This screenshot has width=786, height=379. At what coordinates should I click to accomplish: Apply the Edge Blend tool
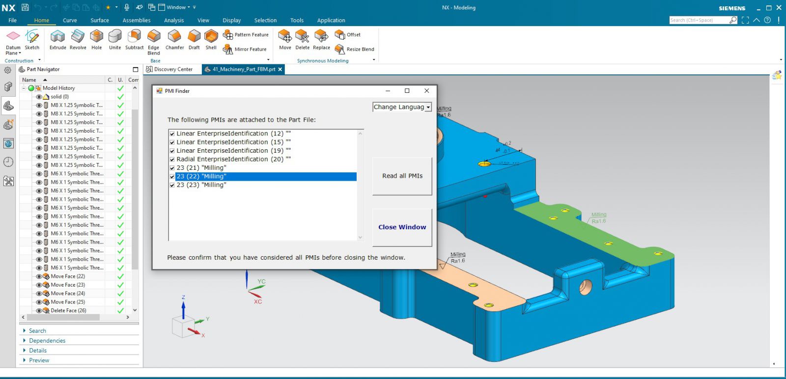[x=154, y=42]
